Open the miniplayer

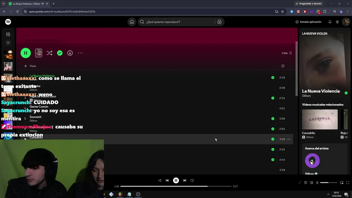pyautogui.click(x=342, y=183)
